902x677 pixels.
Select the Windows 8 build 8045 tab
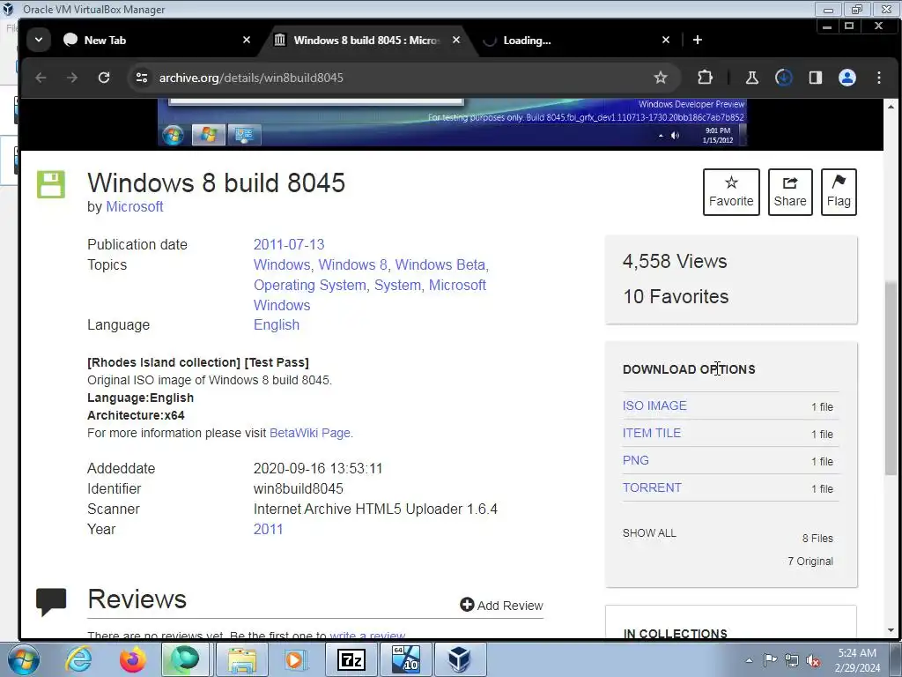pos(367,41)
